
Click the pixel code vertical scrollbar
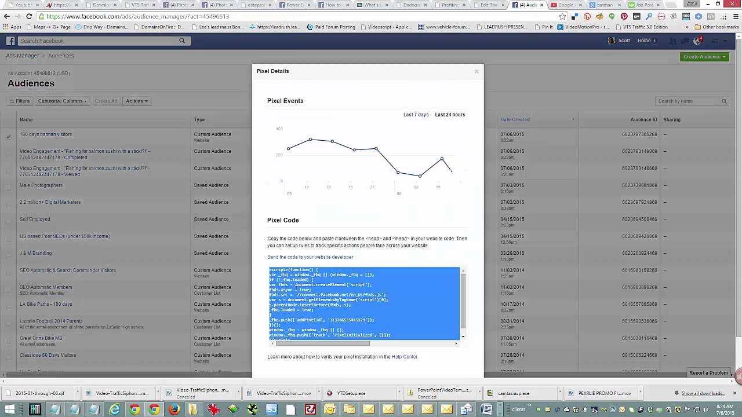(463, 300)
